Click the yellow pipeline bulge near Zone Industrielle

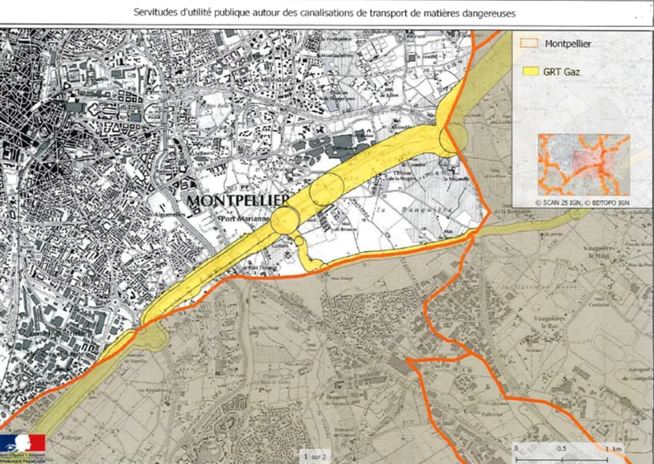click(153, 337)
